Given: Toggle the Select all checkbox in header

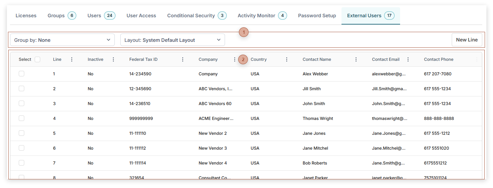Looking at the screenshot, I should click(37, 59).
